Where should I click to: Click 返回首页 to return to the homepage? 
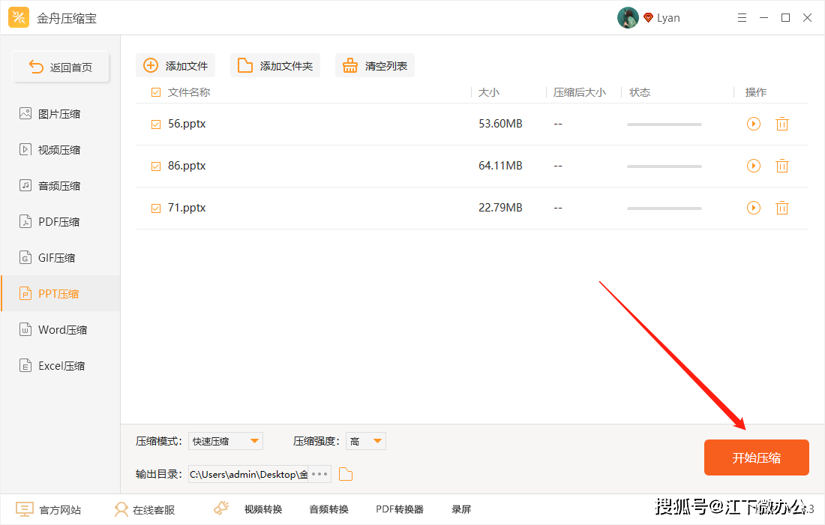[60, 66]
